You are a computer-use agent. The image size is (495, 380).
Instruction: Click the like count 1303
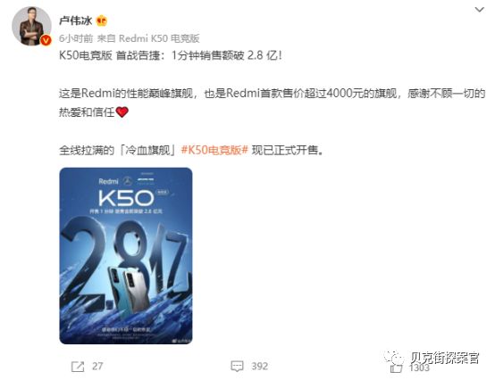tap(419, 368)
